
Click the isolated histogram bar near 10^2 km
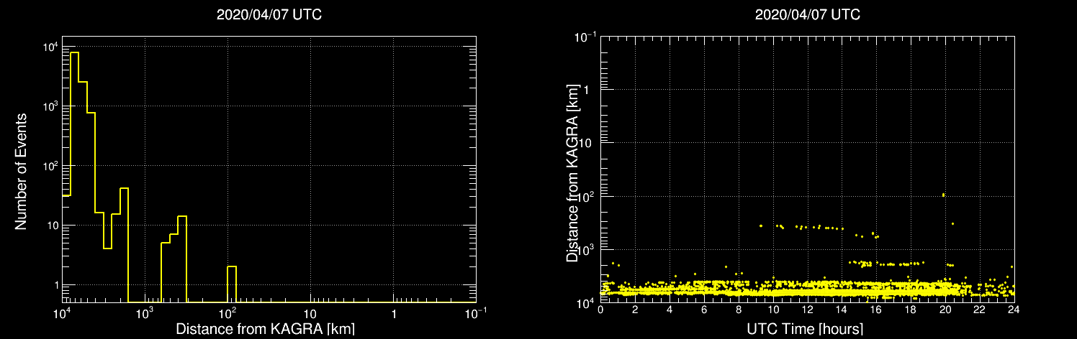(232, 284)
